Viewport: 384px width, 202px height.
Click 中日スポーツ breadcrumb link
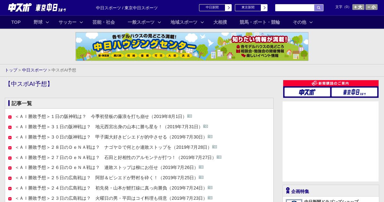point(35,70)
